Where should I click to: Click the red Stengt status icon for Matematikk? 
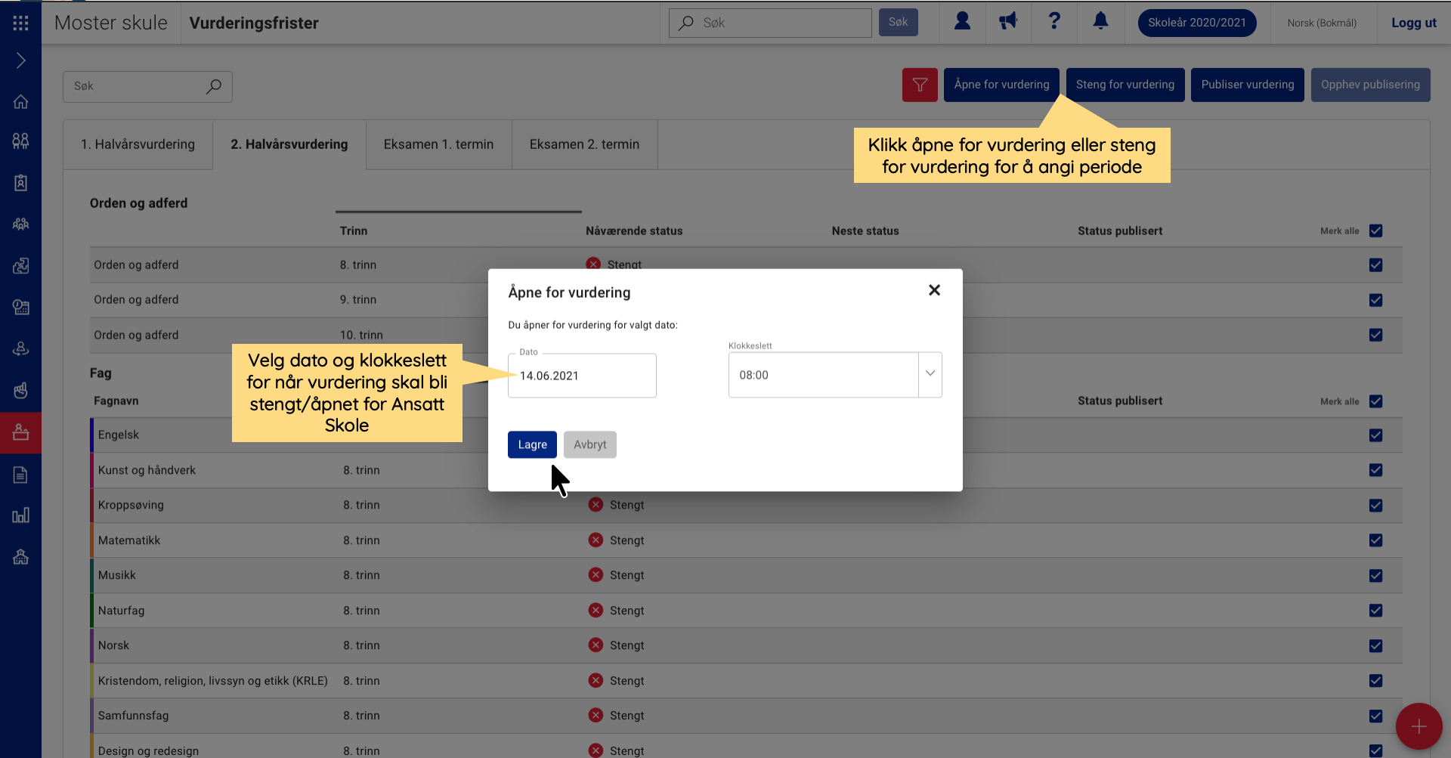pos(596,540)
